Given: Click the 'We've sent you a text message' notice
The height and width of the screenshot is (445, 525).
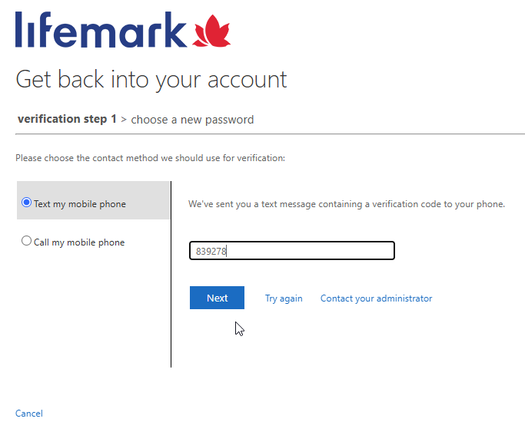Looking at the screenshot, I should tap(347, 204).
